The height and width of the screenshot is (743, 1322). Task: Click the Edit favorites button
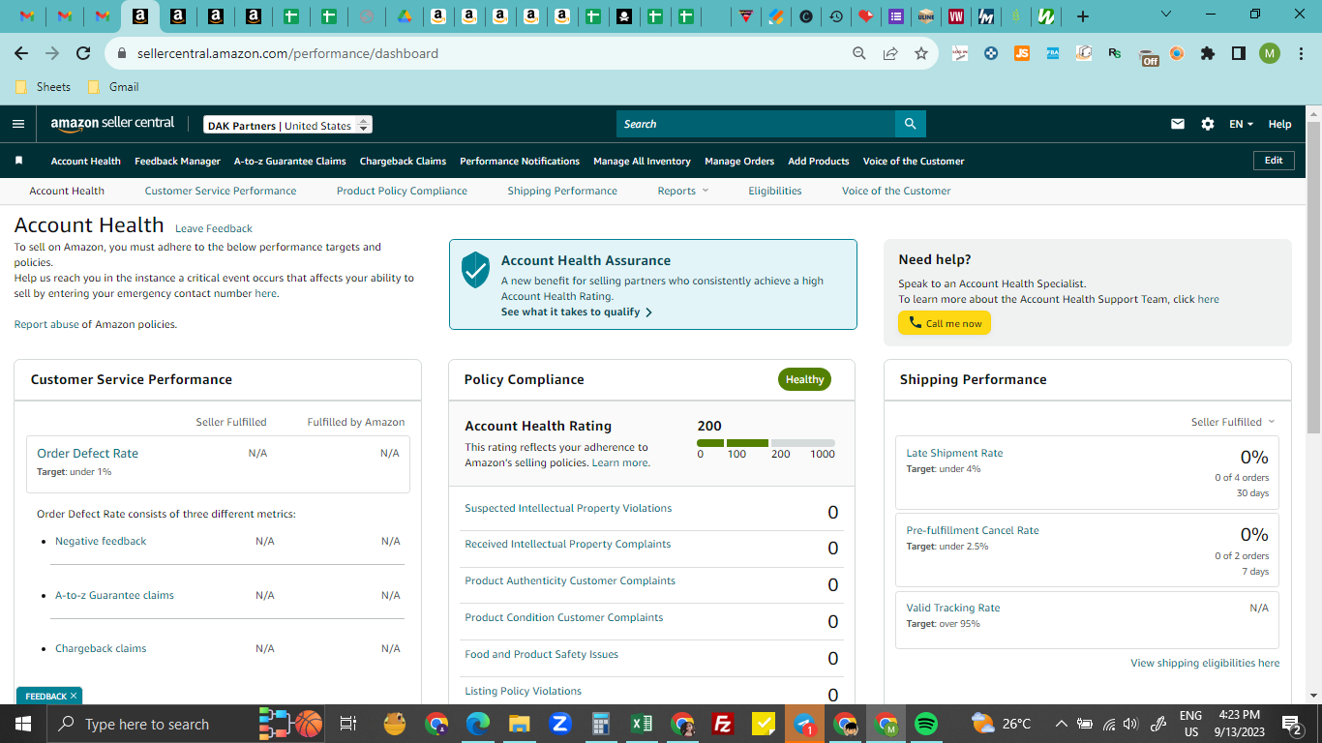point(1274,161)
